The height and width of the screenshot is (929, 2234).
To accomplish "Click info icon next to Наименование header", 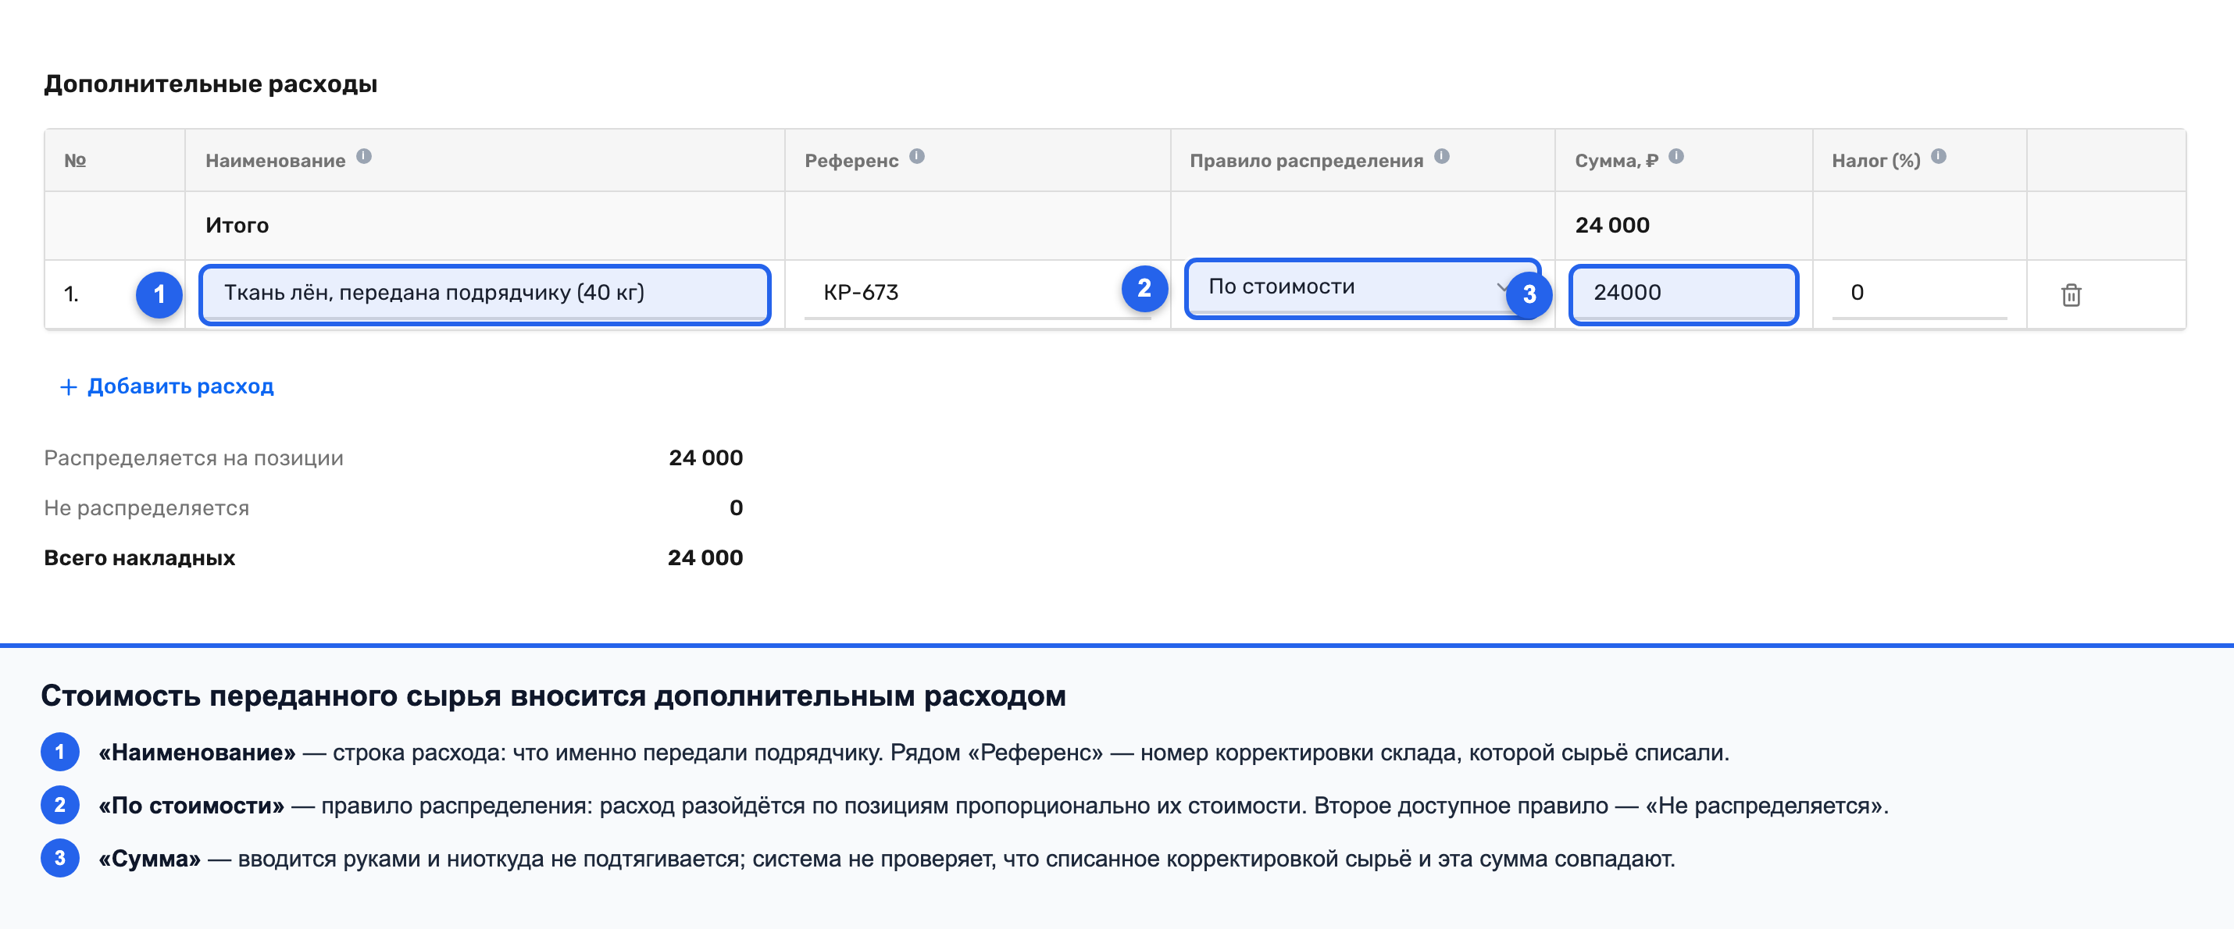I will (364, 156).
